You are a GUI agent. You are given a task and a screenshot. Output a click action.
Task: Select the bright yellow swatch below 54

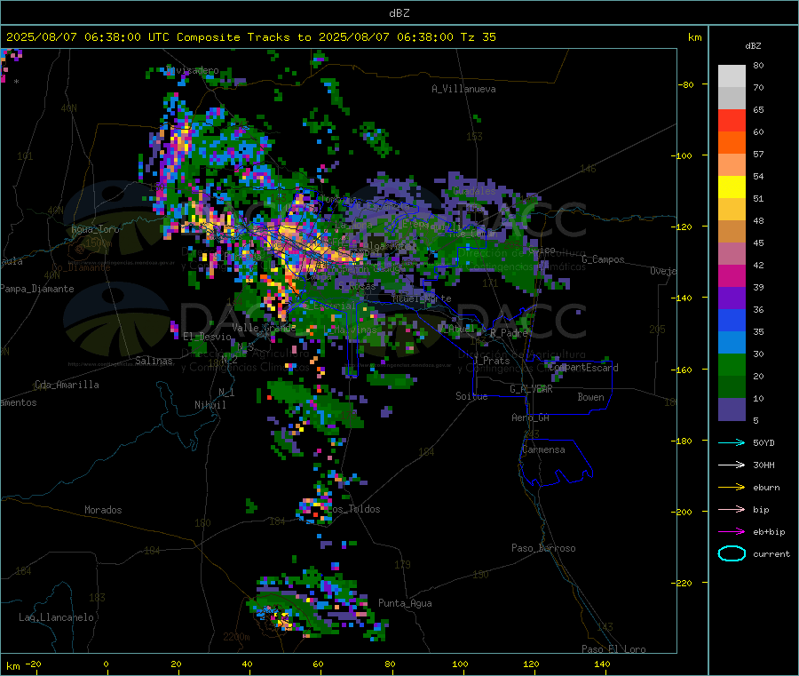(732, 187)
